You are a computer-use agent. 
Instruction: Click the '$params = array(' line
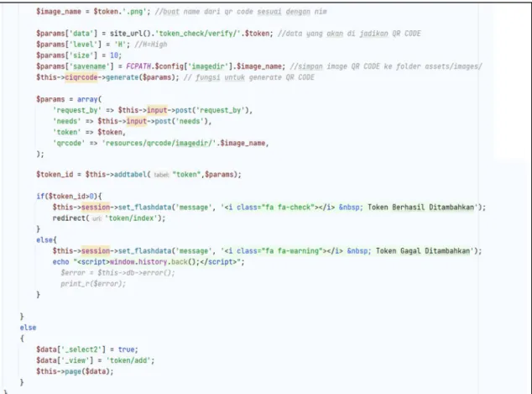69,99
